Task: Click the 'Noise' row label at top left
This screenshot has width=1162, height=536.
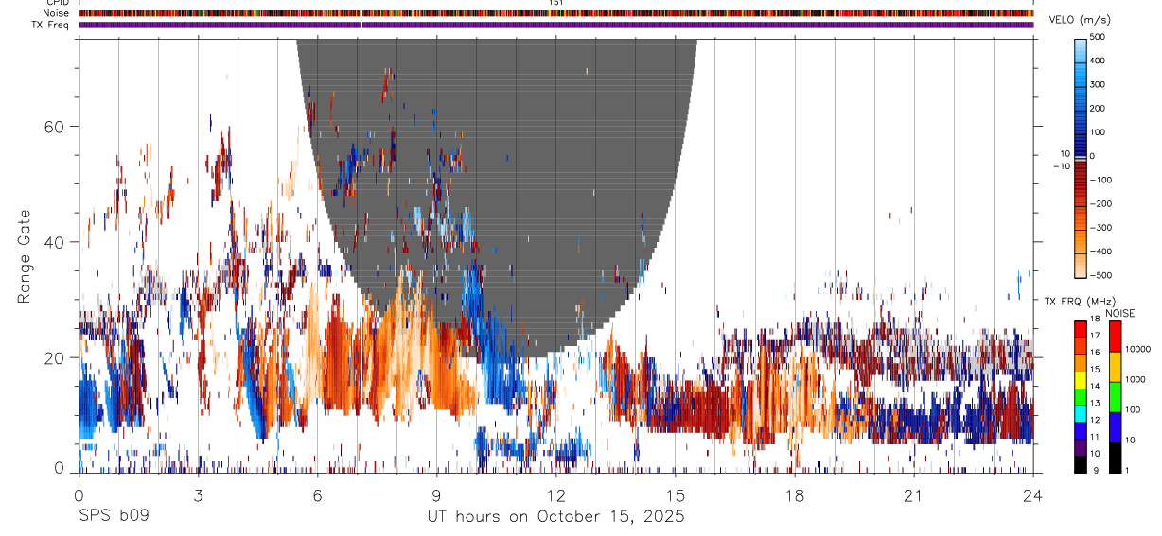Action: coord(56,14)
